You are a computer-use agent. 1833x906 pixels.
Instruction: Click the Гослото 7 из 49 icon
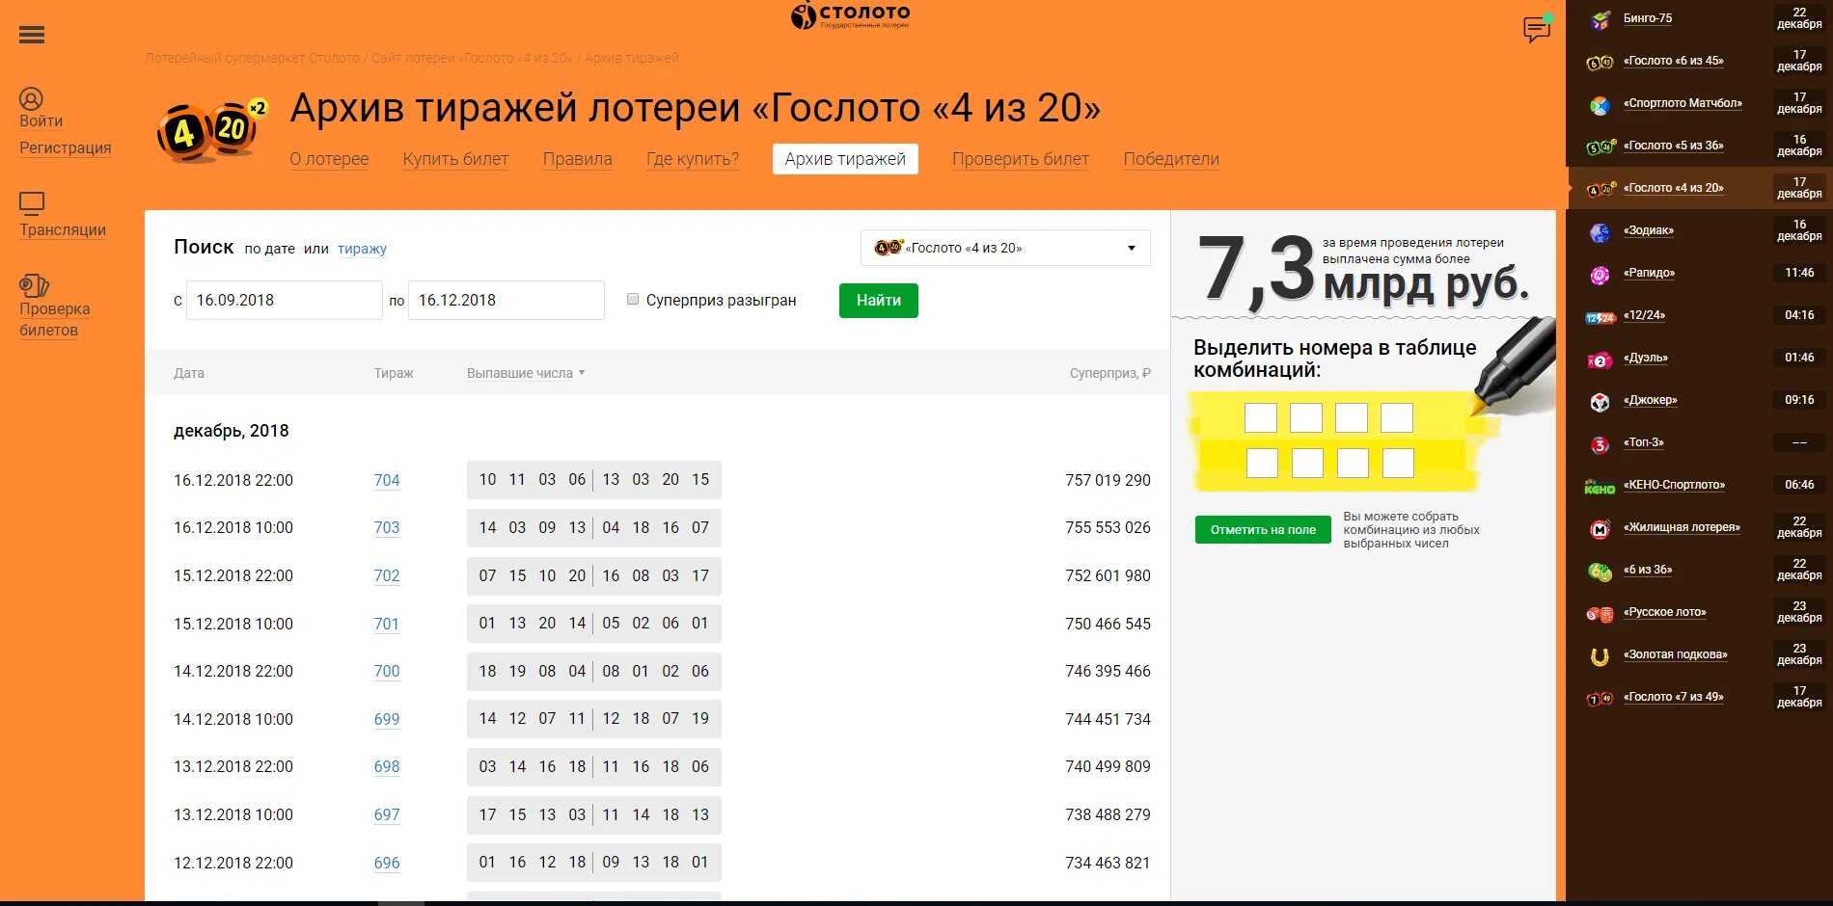pos(1600,700)
